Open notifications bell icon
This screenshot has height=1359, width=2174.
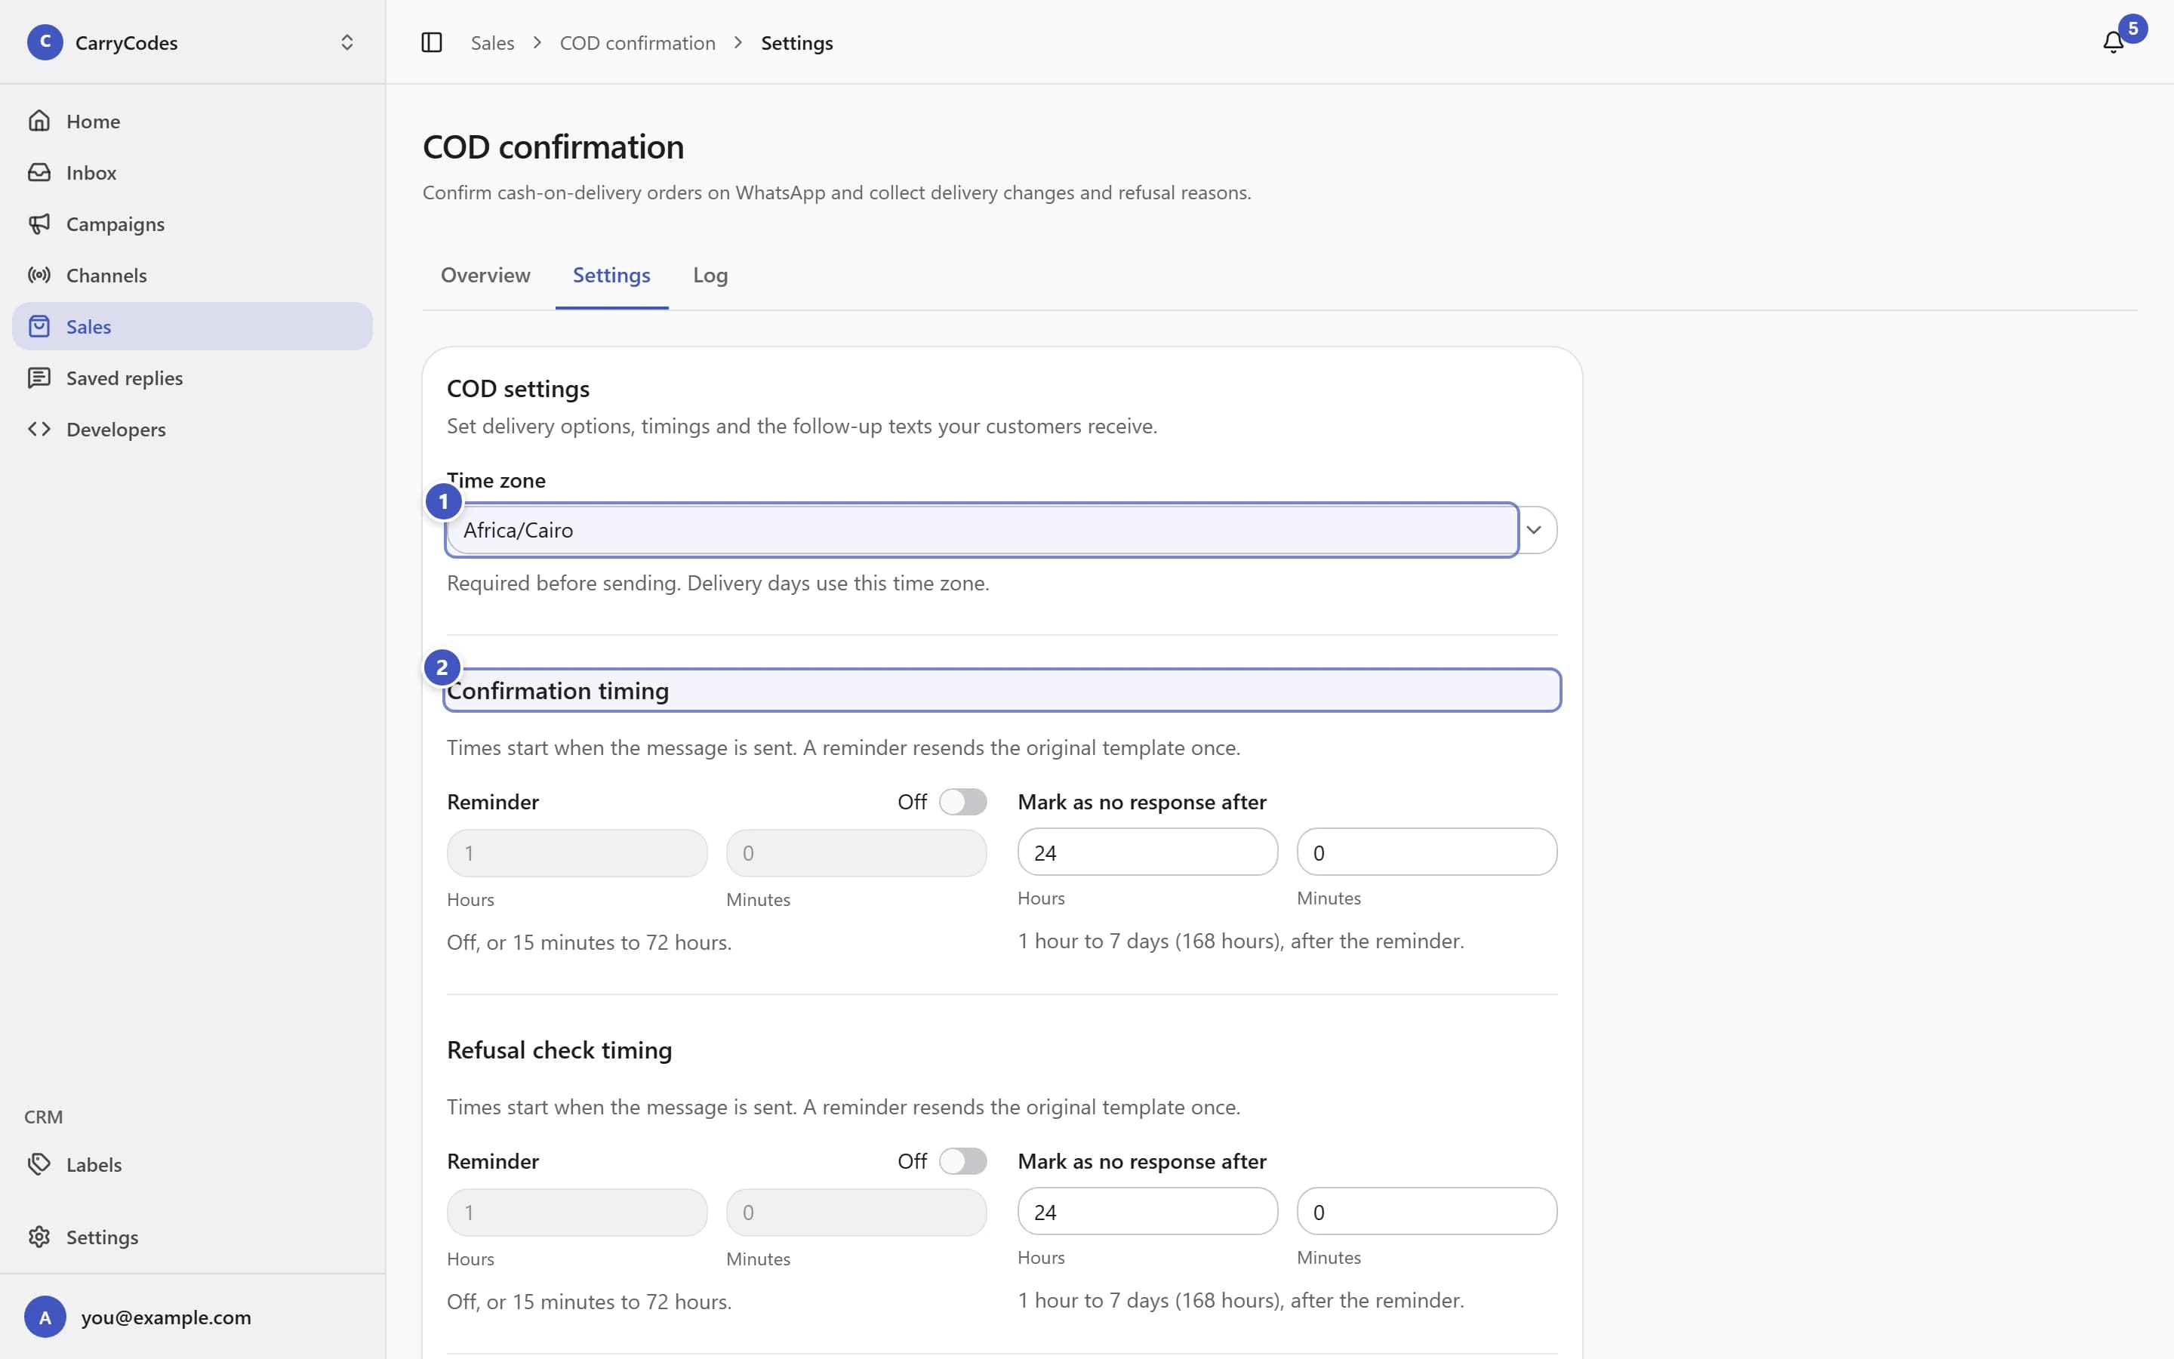click(x=2113, y=42)
